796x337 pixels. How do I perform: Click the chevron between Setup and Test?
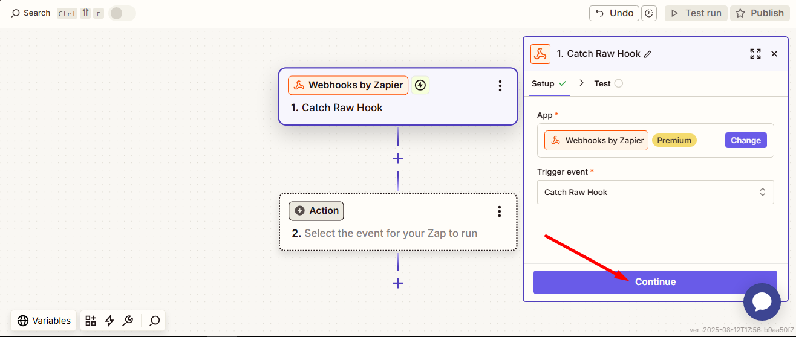[x=581, y=83]
